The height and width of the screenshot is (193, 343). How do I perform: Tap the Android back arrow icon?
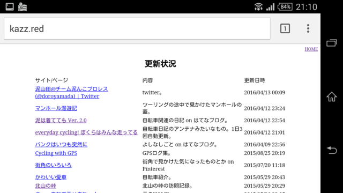click(x=332, y=150)
